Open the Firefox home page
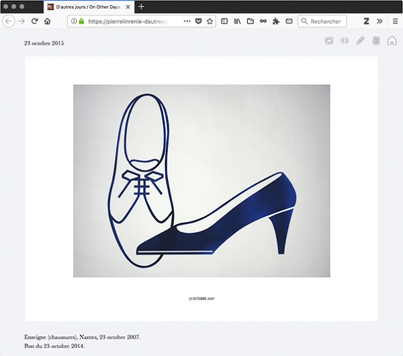 click(x=47, y=21)
